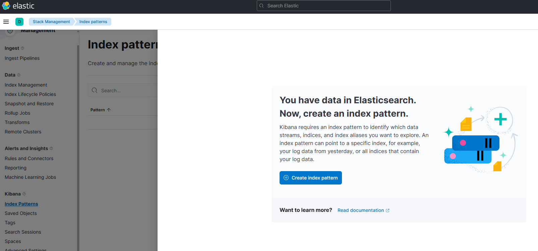The height and width of the screenshot is (251, 538).
Task: Open the green D space avatar
Action: coord(19,22)
